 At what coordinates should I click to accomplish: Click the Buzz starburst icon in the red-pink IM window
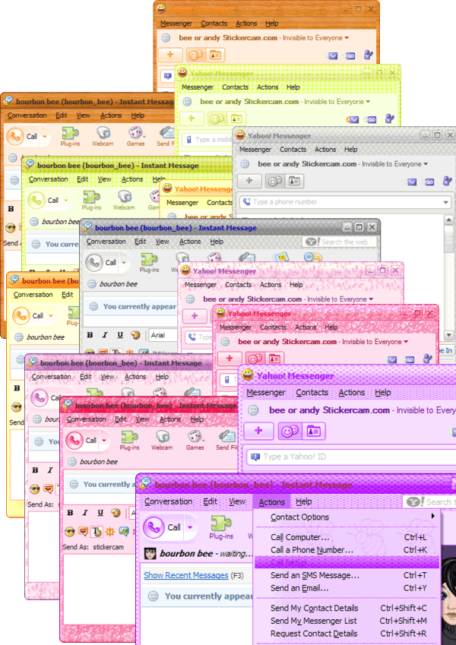click(110, 532)
